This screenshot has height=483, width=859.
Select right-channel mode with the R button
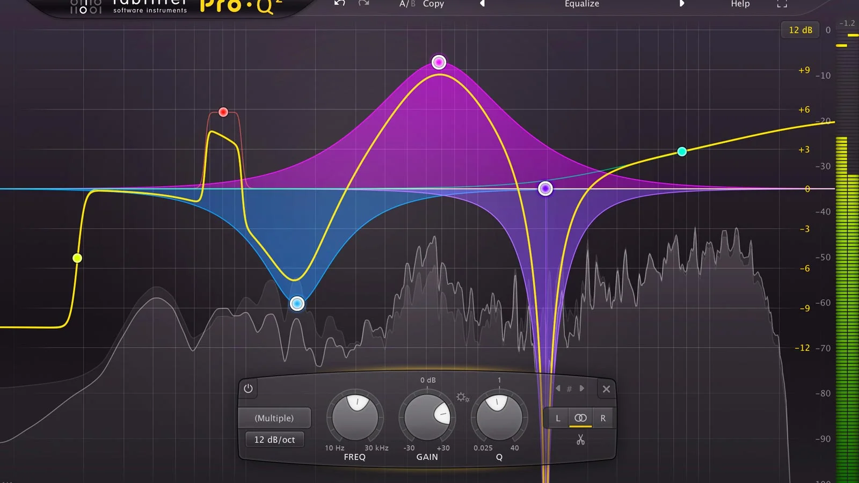click(603, 418)
